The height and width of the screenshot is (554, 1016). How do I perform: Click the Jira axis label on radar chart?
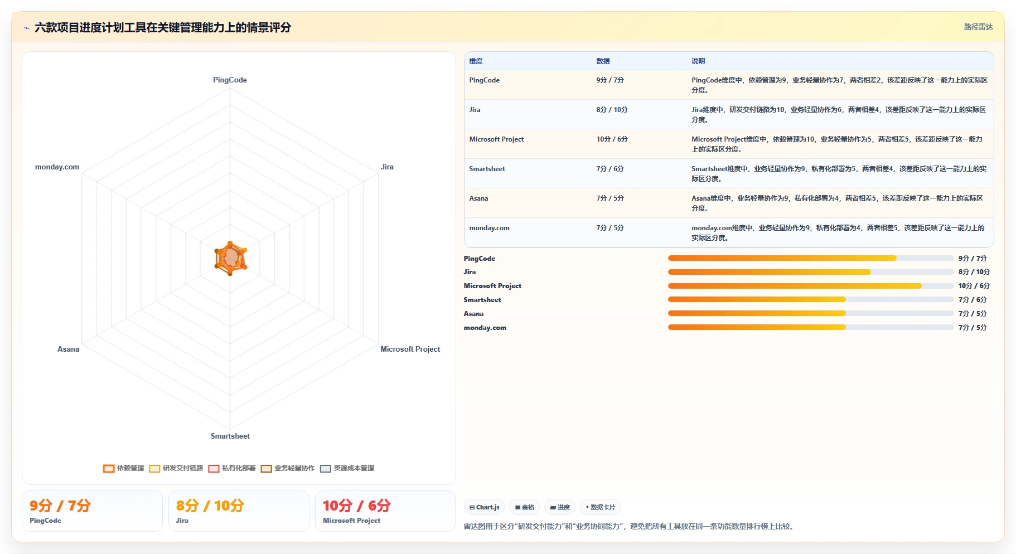coord(387,167)
